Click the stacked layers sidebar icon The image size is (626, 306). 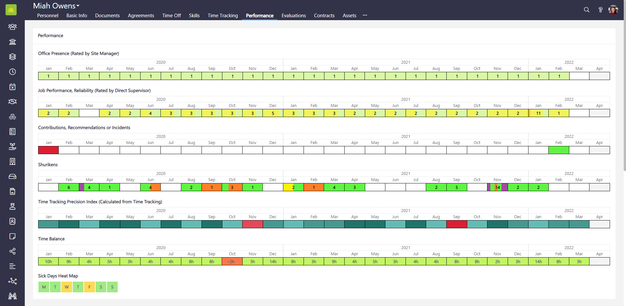coord(12,57)
